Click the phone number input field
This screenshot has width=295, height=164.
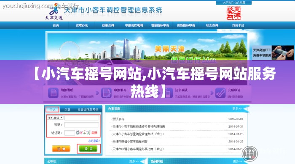click(x=82, y=118)
